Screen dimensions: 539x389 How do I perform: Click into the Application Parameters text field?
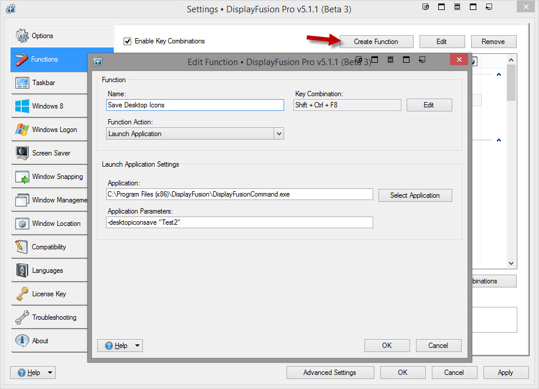pyautogui.click(x=240, y=222)
